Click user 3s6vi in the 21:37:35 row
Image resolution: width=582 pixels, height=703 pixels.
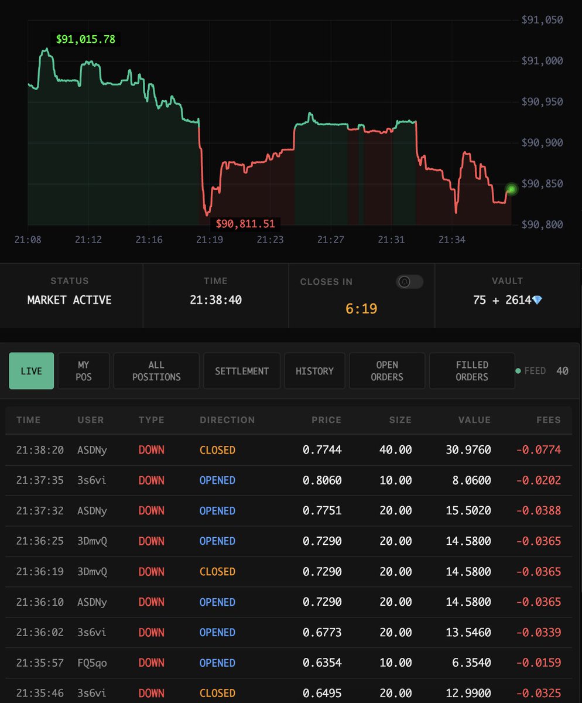[x=93, y=480]
